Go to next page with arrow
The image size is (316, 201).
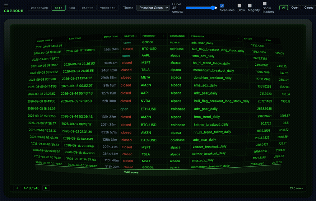[x=46, y=188]
